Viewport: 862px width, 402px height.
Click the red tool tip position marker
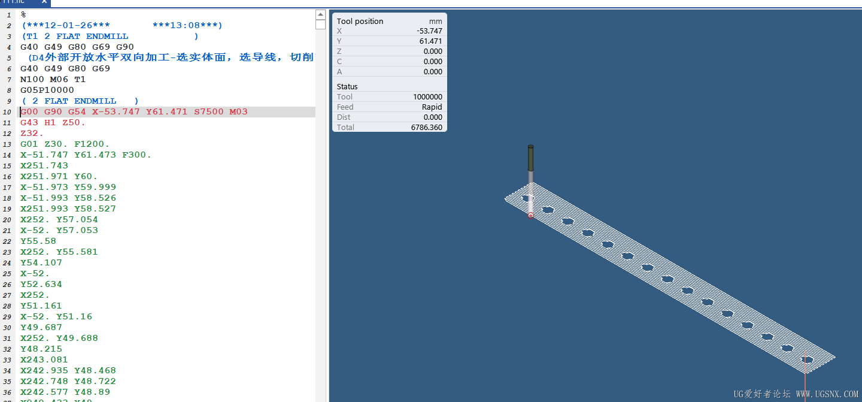coord(530,215)
